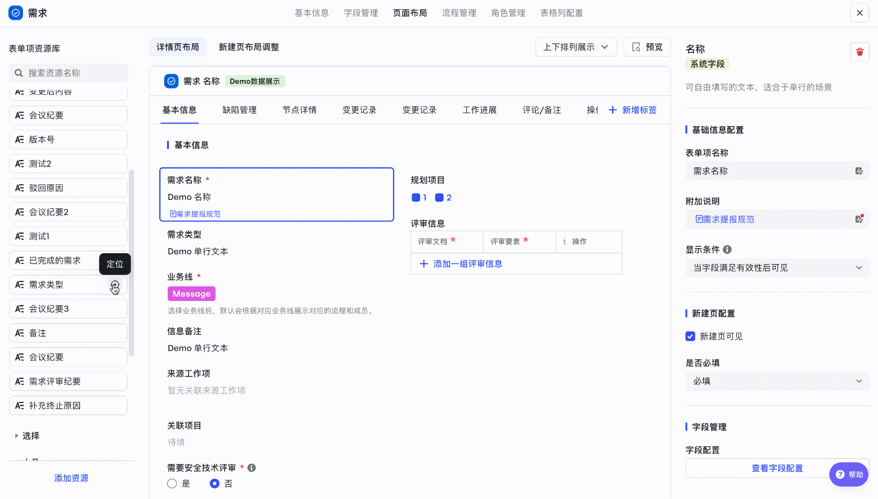This screenshot has height=499, width=878.
Task: Click the red trash delete icon
Action: (x=860, y=52)
